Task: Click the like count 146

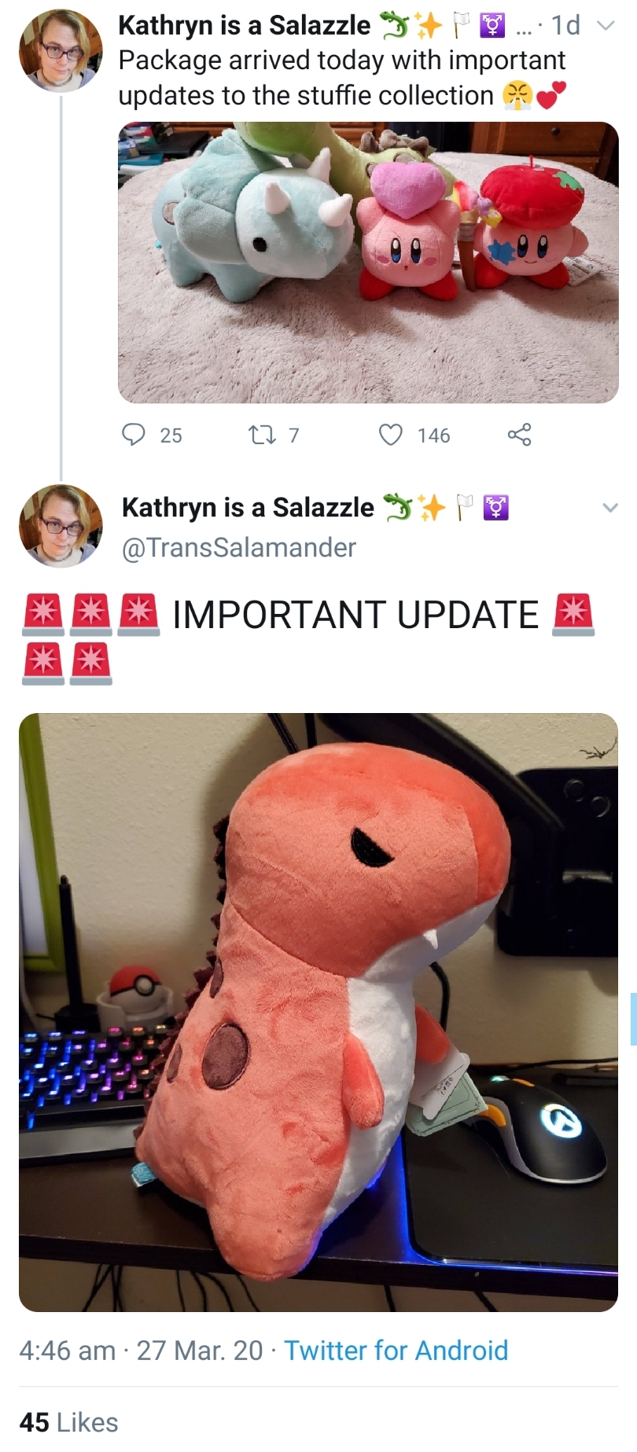Action: pyautogui.click(x=433, y=436)
